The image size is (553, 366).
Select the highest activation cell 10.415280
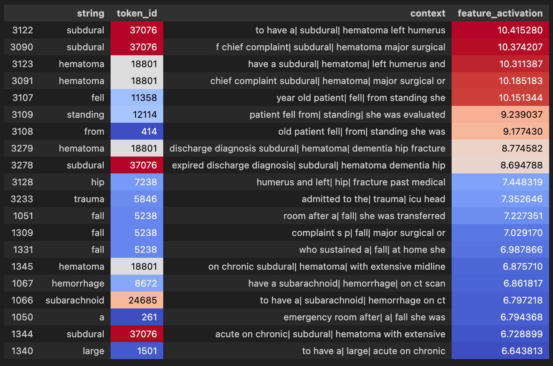point(520,30)
